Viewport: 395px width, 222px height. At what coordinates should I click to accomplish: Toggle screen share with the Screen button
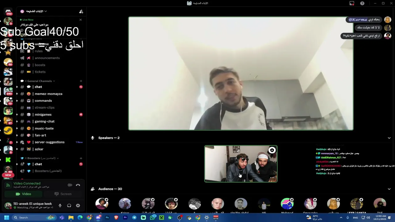[63, 194]
